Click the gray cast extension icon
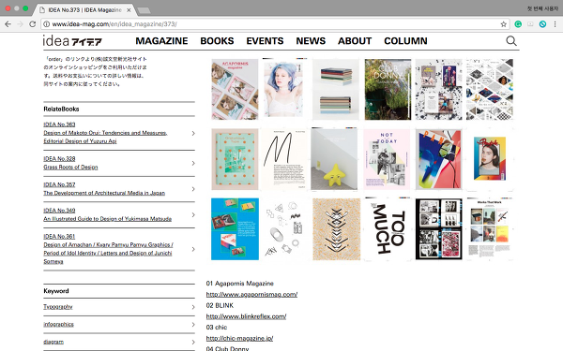The width and height of the screenshot is (563, 351). pos(530,24)
